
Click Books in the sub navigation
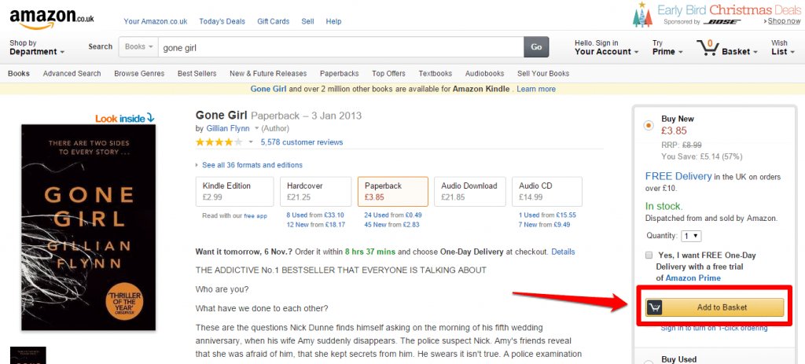pos(19,73)
